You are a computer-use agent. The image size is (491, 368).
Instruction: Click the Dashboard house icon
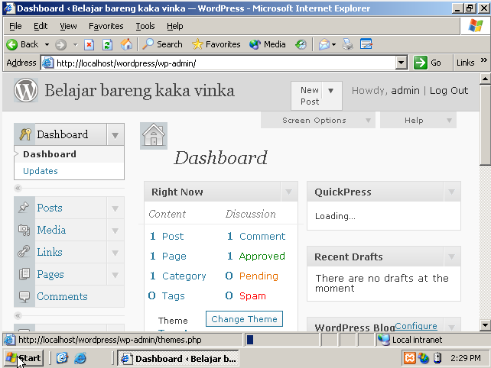[x=154, y=136]
